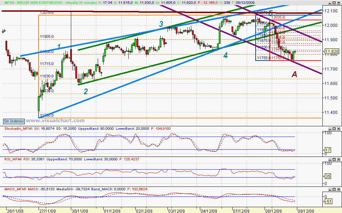Click the 11.400 price axis label
This screenshot has width=342, height=213.
(x=331, y=113)
